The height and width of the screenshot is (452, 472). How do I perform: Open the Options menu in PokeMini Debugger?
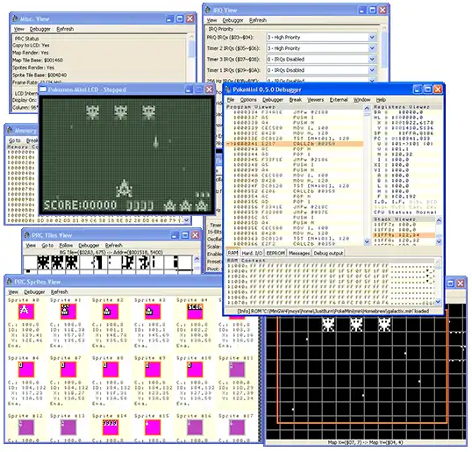point(248,100)
